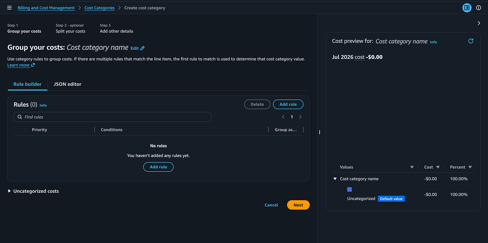Refresh the cost preview
The image size is (488, 243).
(x=471, y=41)
